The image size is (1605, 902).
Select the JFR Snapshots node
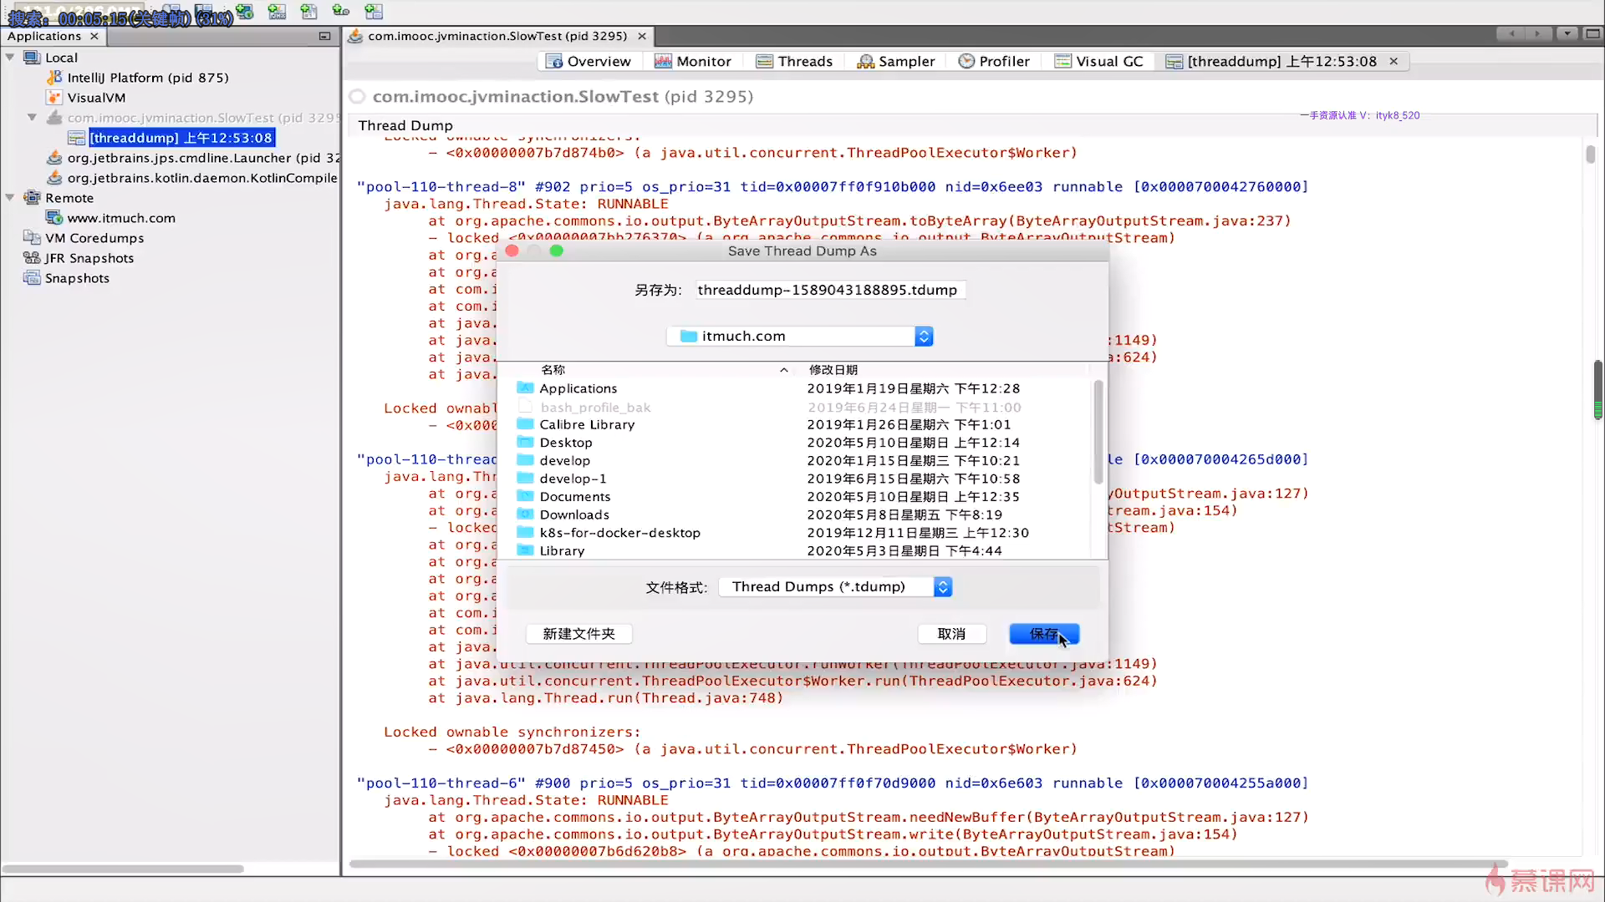(x=89, y=258)
